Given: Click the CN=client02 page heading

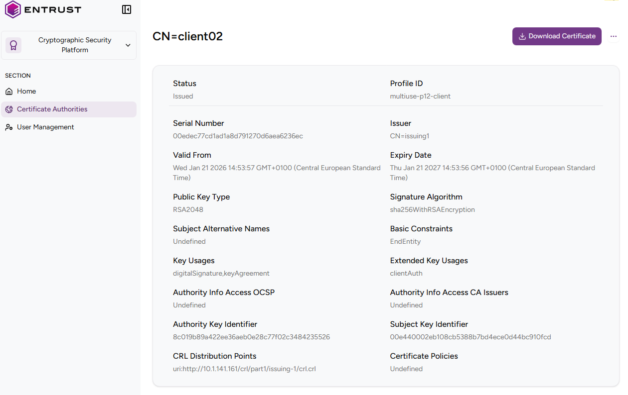Looking at the screenshot, I should tap(187, 36).
